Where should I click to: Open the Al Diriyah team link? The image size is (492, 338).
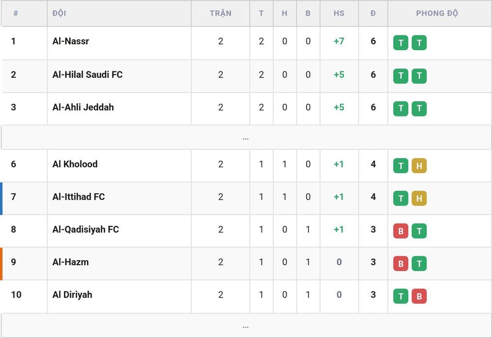72,295
